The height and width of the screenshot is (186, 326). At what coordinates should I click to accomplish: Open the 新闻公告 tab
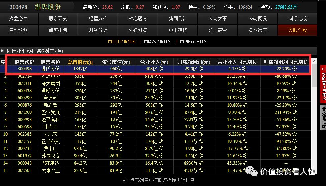point(178,19)
